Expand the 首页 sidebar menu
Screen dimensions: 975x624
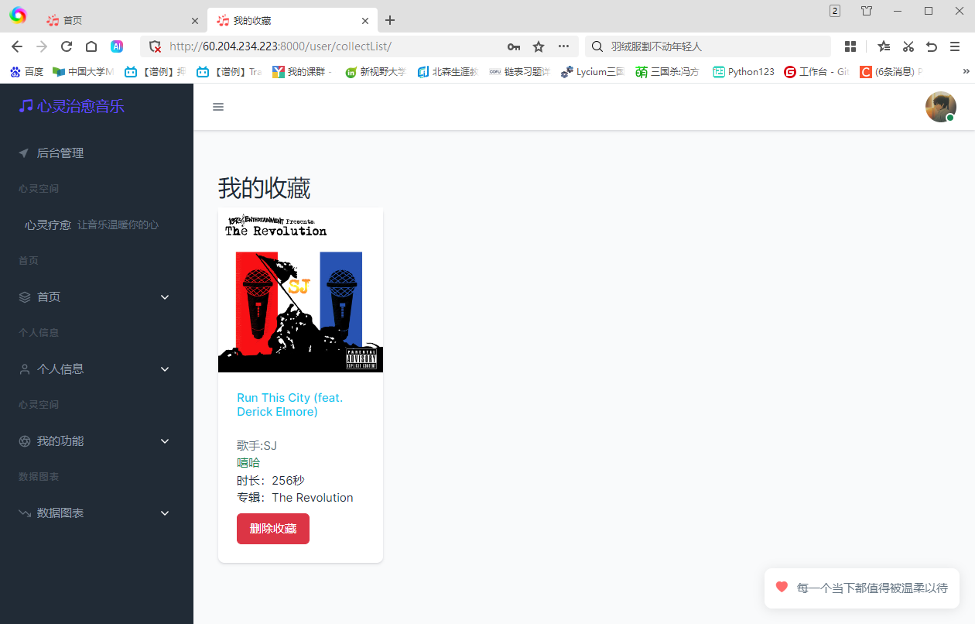(x=97, y=297)
